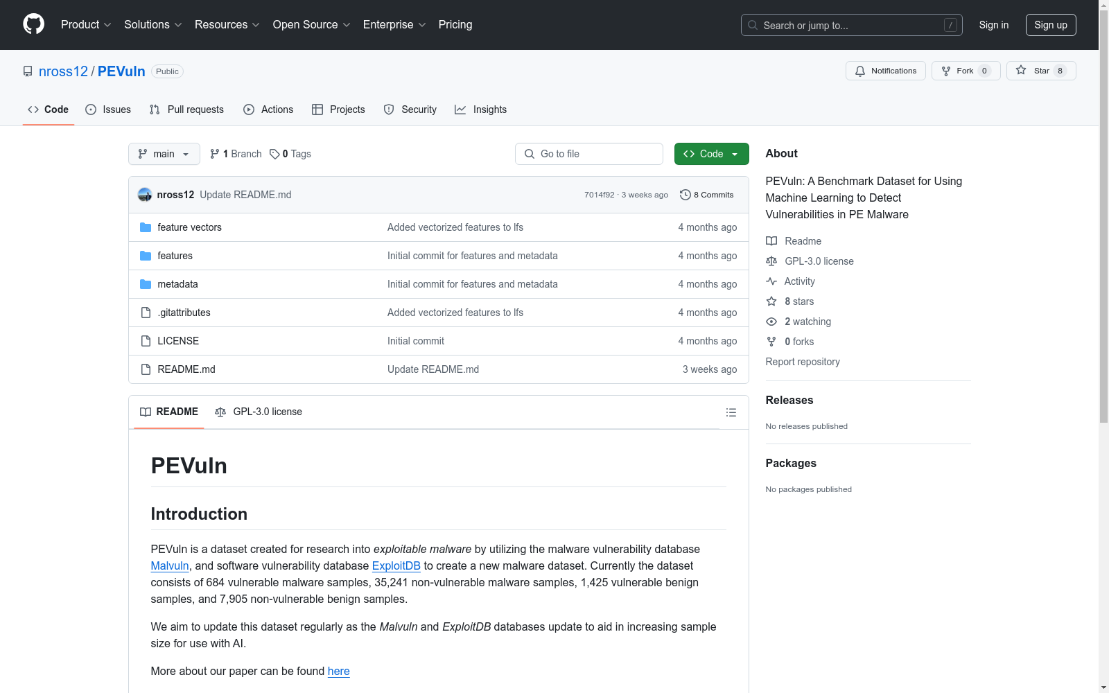Switch to the Issues tab
The height and width of the screenshot is (693, 1109).
point(108,109)
